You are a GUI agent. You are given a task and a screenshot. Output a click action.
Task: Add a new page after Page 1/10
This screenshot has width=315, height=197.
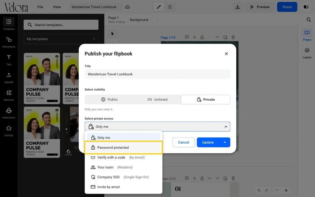[x=194, y=37]
